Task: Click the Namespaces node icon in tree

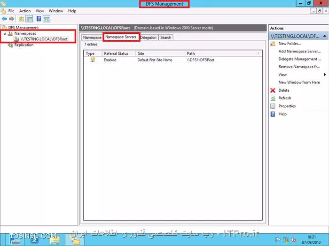Action: 10,33
